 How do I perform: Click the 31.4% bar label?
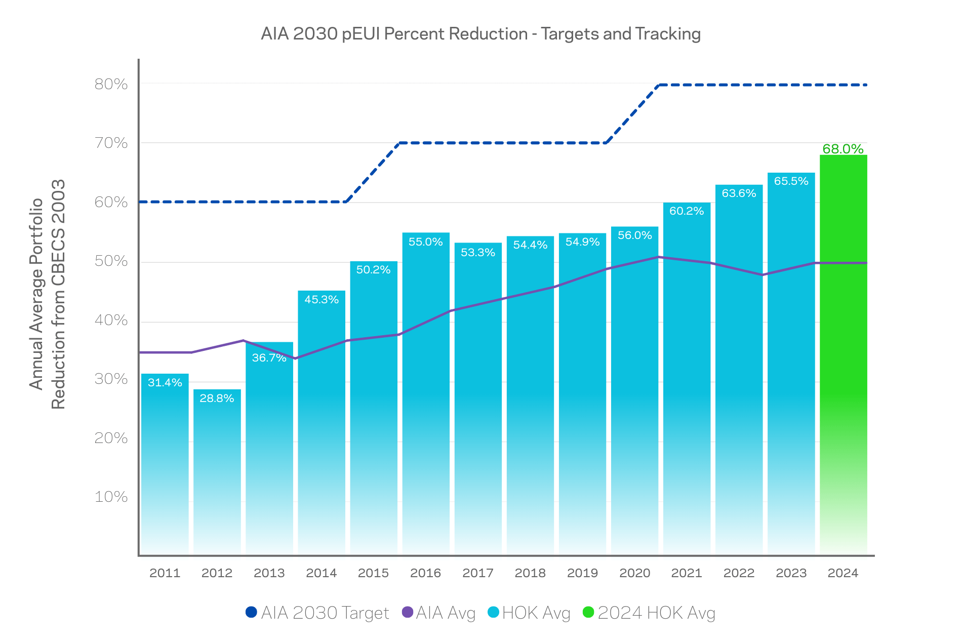click(165, 383)
